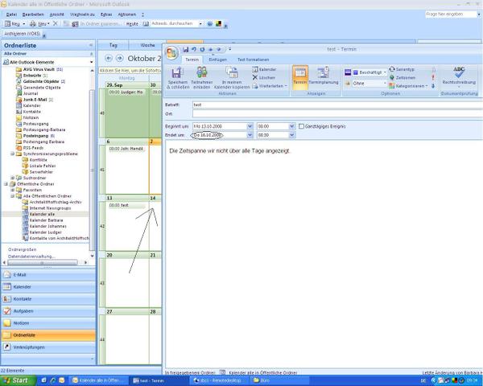Switch to Text formatieren ribbon tab
483x386 pixels.
click(x=254, y=60)
